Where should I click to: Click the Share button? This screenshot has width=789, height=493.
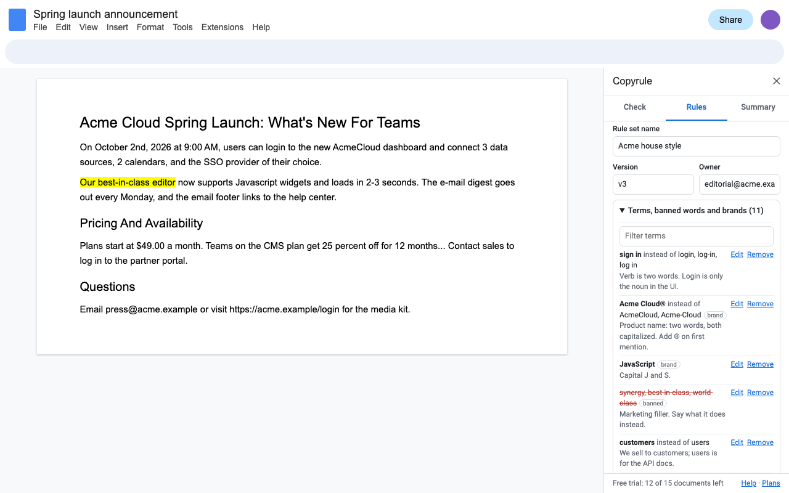[x=730, y=20]
